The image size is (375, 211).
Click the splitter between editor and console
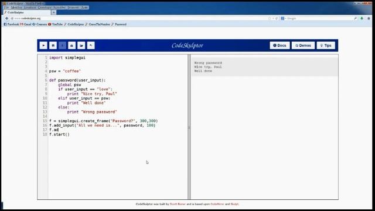click(189, 127)
